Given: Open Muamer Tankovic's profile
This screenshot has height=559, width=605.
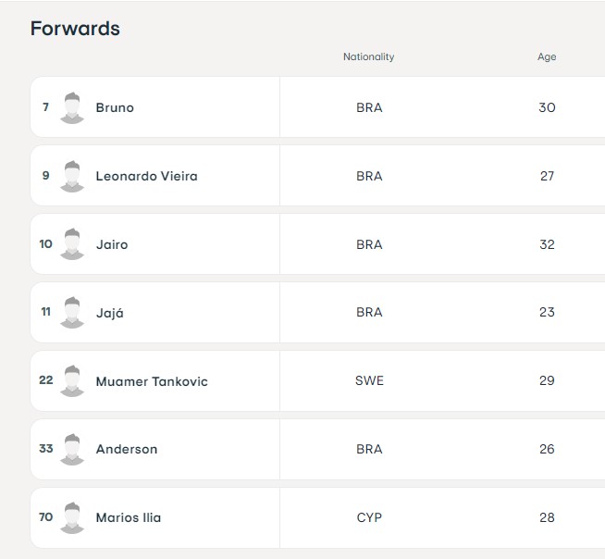Looking at the screenshot, I should tap(152, 381).
